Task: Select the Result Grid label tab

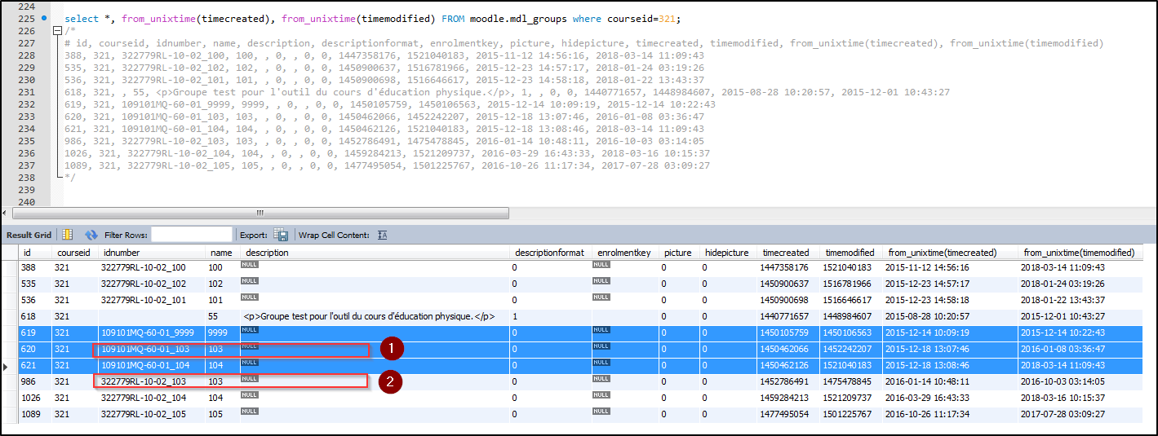Action: pos(29,235)
